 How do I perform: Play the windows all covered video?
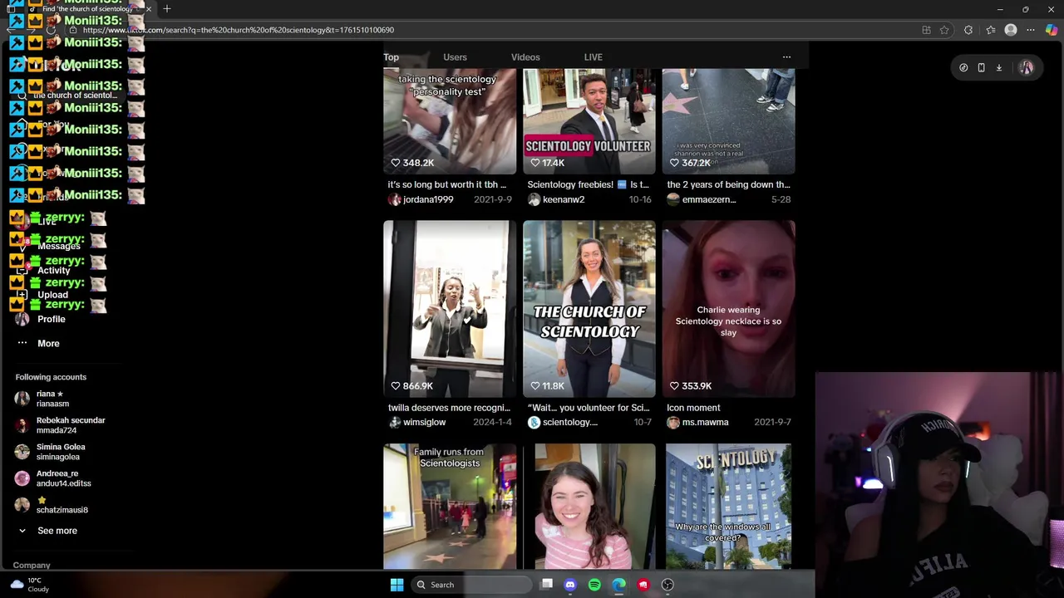pos(729,506)
